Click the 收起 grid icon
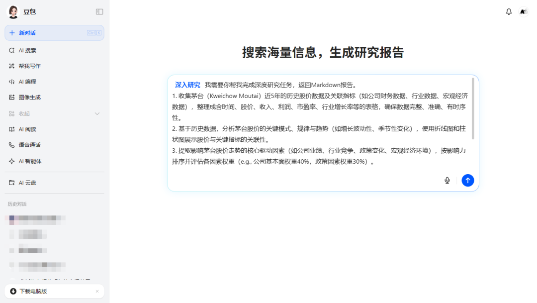 pos(11,113)
